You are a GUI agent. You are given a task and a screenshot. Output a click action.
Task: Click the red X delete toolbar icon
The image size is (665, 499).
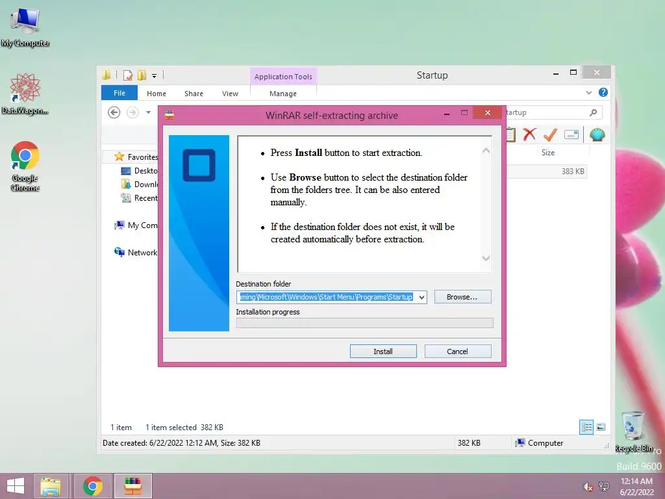[x=529, y=134]
